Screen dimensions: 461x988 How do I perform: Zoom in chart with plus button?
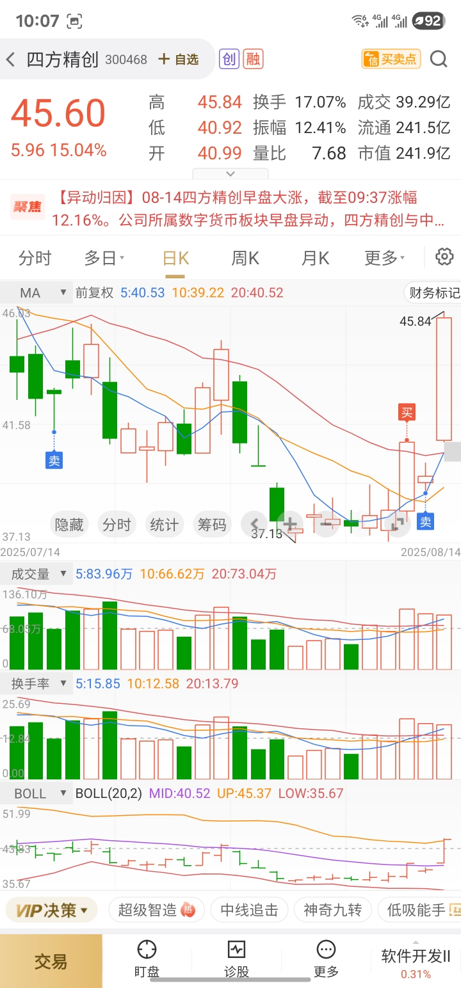[290, 525]
